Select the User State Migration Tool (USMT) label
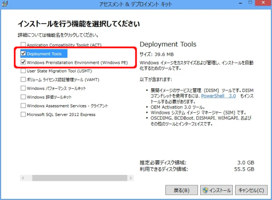Screen dimensions: 272x200 click(x=59, y=71)
